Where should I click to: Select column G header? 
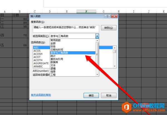(104, 11)
